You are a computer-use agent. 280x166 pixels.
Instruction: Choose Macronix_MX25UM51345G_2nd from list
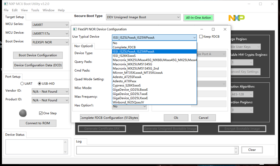154,68
